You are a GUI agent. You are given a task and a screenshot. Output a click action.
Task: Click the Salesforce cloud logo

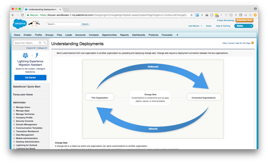tap(20, 24)
